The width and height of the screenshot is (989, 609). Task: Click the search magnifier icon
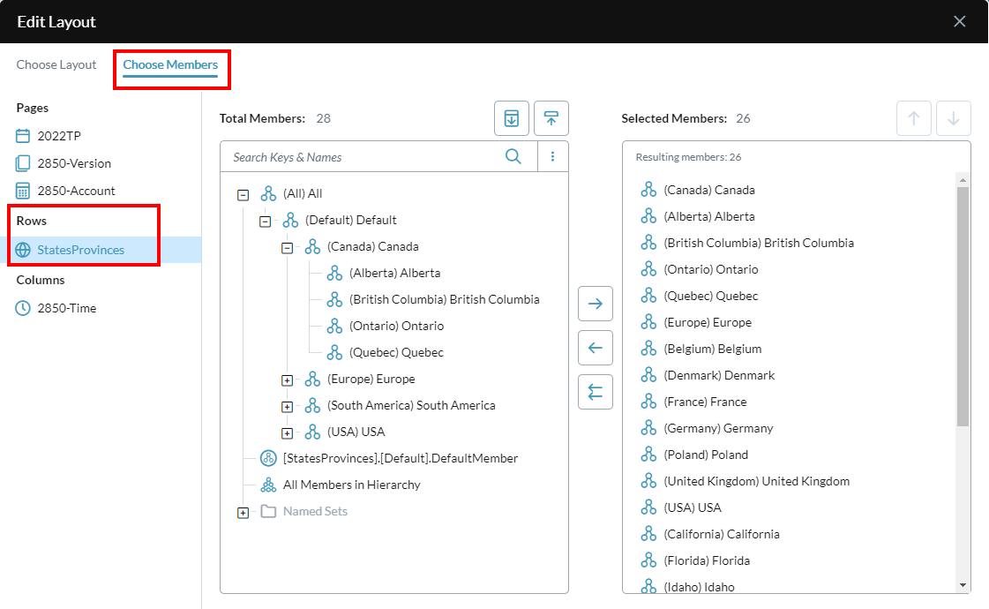tap(513, 156)
